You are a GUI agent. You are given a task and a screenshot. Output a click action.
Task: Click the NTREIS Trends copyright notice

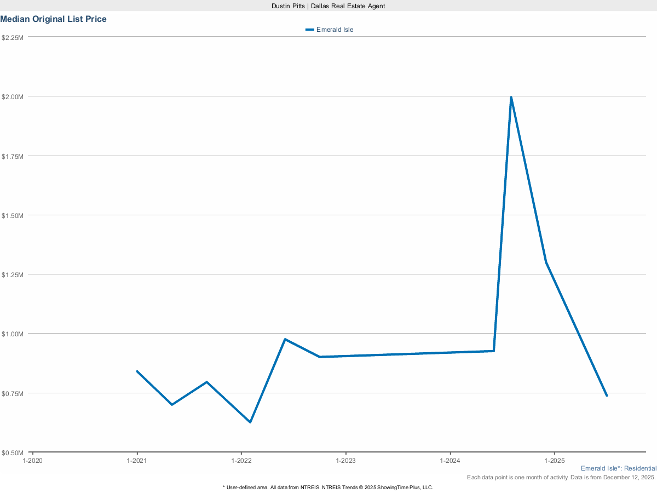(328, 487)
